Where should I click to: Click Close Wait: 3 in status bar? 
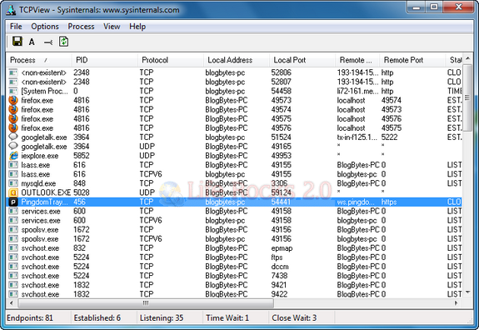294,317
